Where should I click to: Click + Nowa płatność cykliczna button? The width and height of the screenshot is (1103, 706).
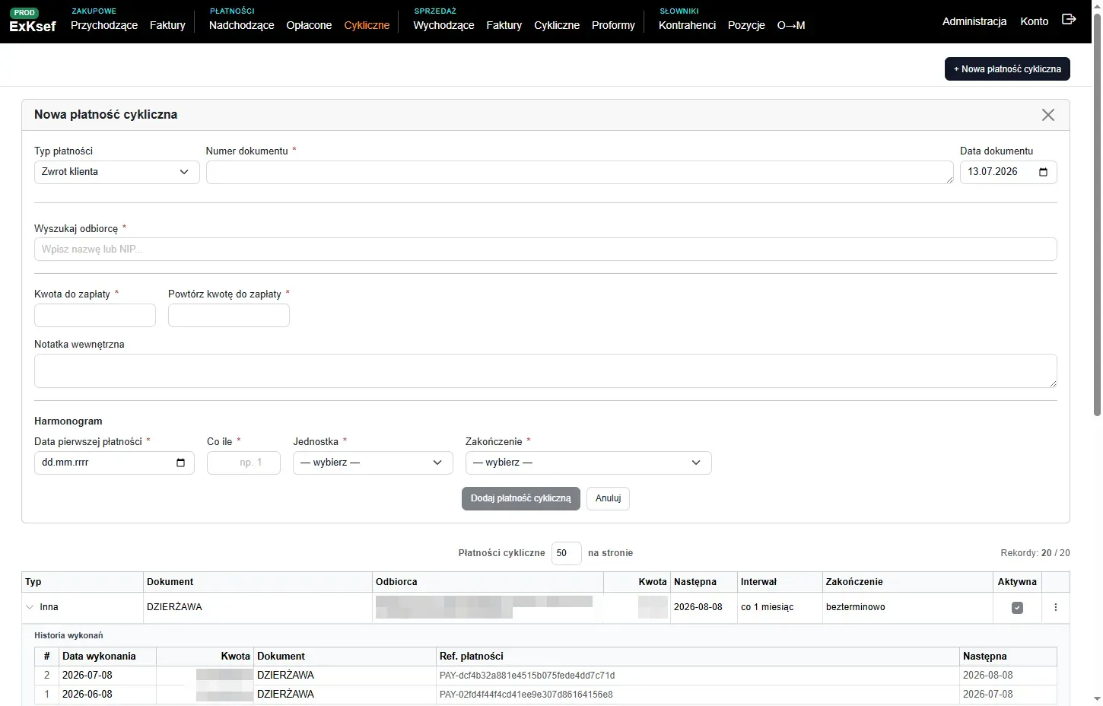point(1007,68)
